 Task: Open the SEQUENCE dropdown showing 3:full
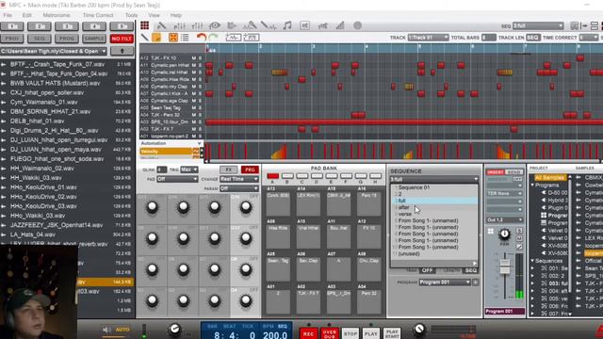(433, 179)
